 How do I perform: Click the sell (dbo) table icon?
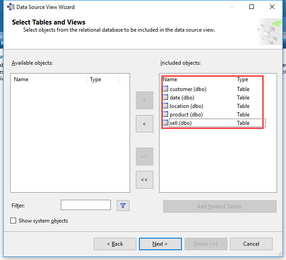click(x=165, y=123)
